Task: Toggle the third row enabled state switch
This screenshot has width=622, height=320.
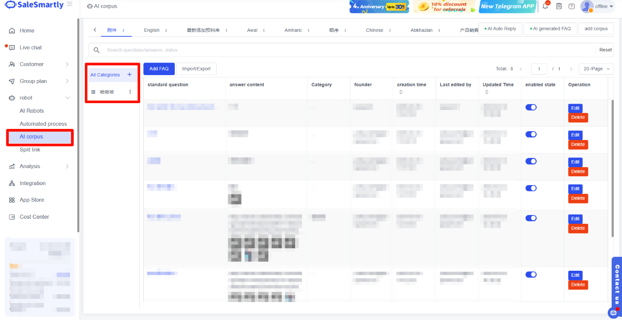Action: click(531, 161)
